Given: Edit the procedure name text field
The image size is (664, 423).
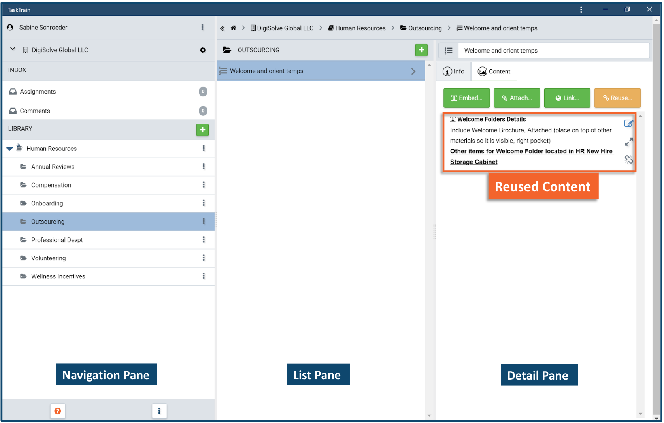Looking at the screenshot, I should pyautogui.click(x=553, y=51).
